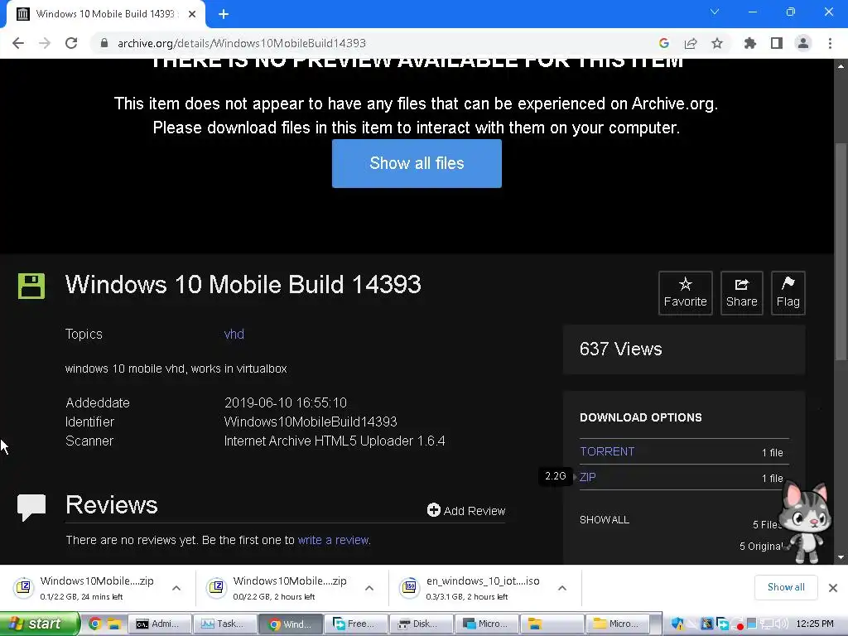Screen dimensions: 848x636
Task: Click Add Review
Action: [x=466, y=510]
